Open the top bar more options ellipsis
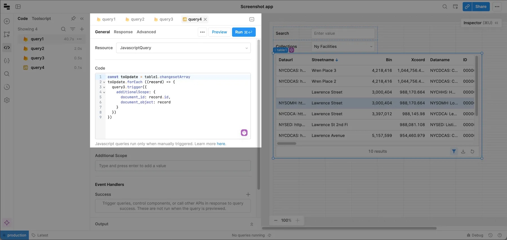507x240 pixels. (x=497, y=6)
